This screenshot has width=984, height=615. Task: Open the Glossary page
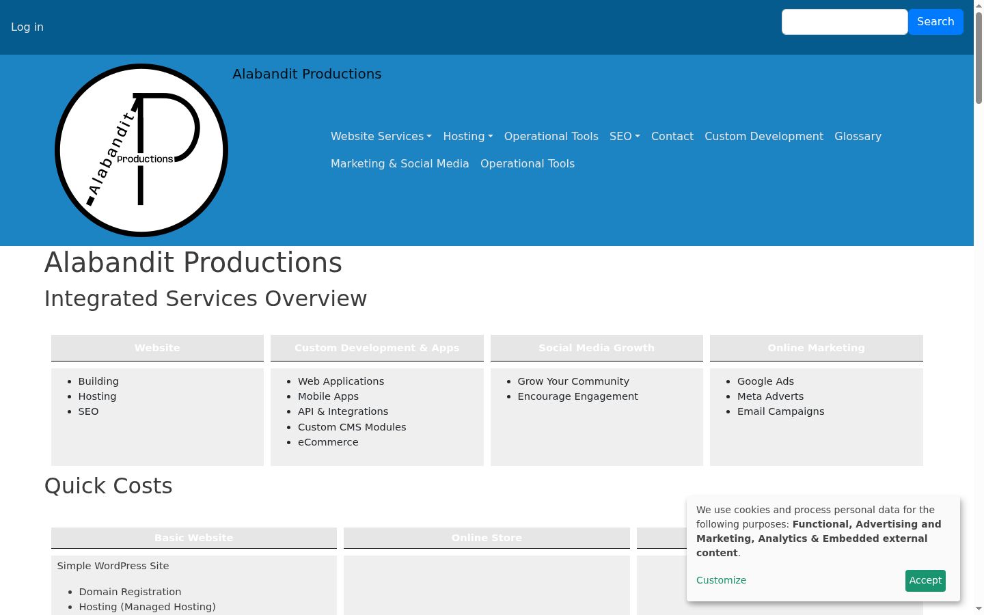(858, 136)
